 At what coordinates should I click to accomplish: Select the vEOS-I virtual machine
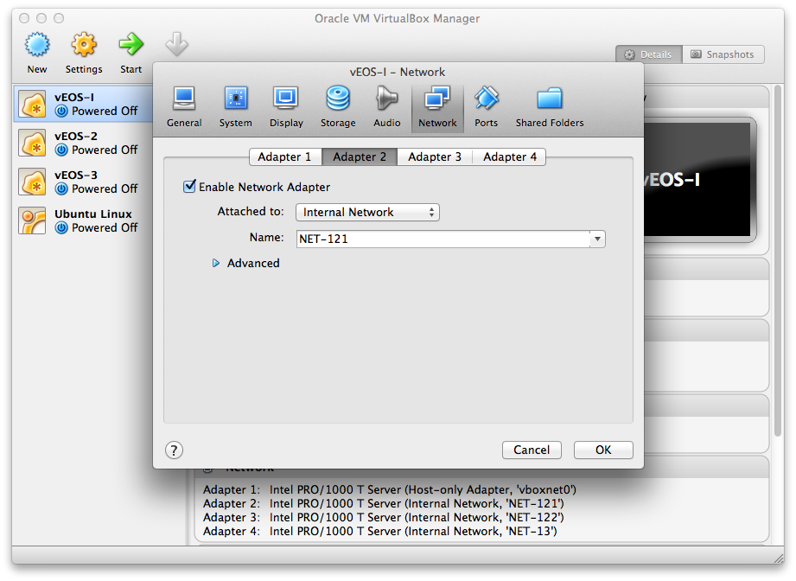84,104
